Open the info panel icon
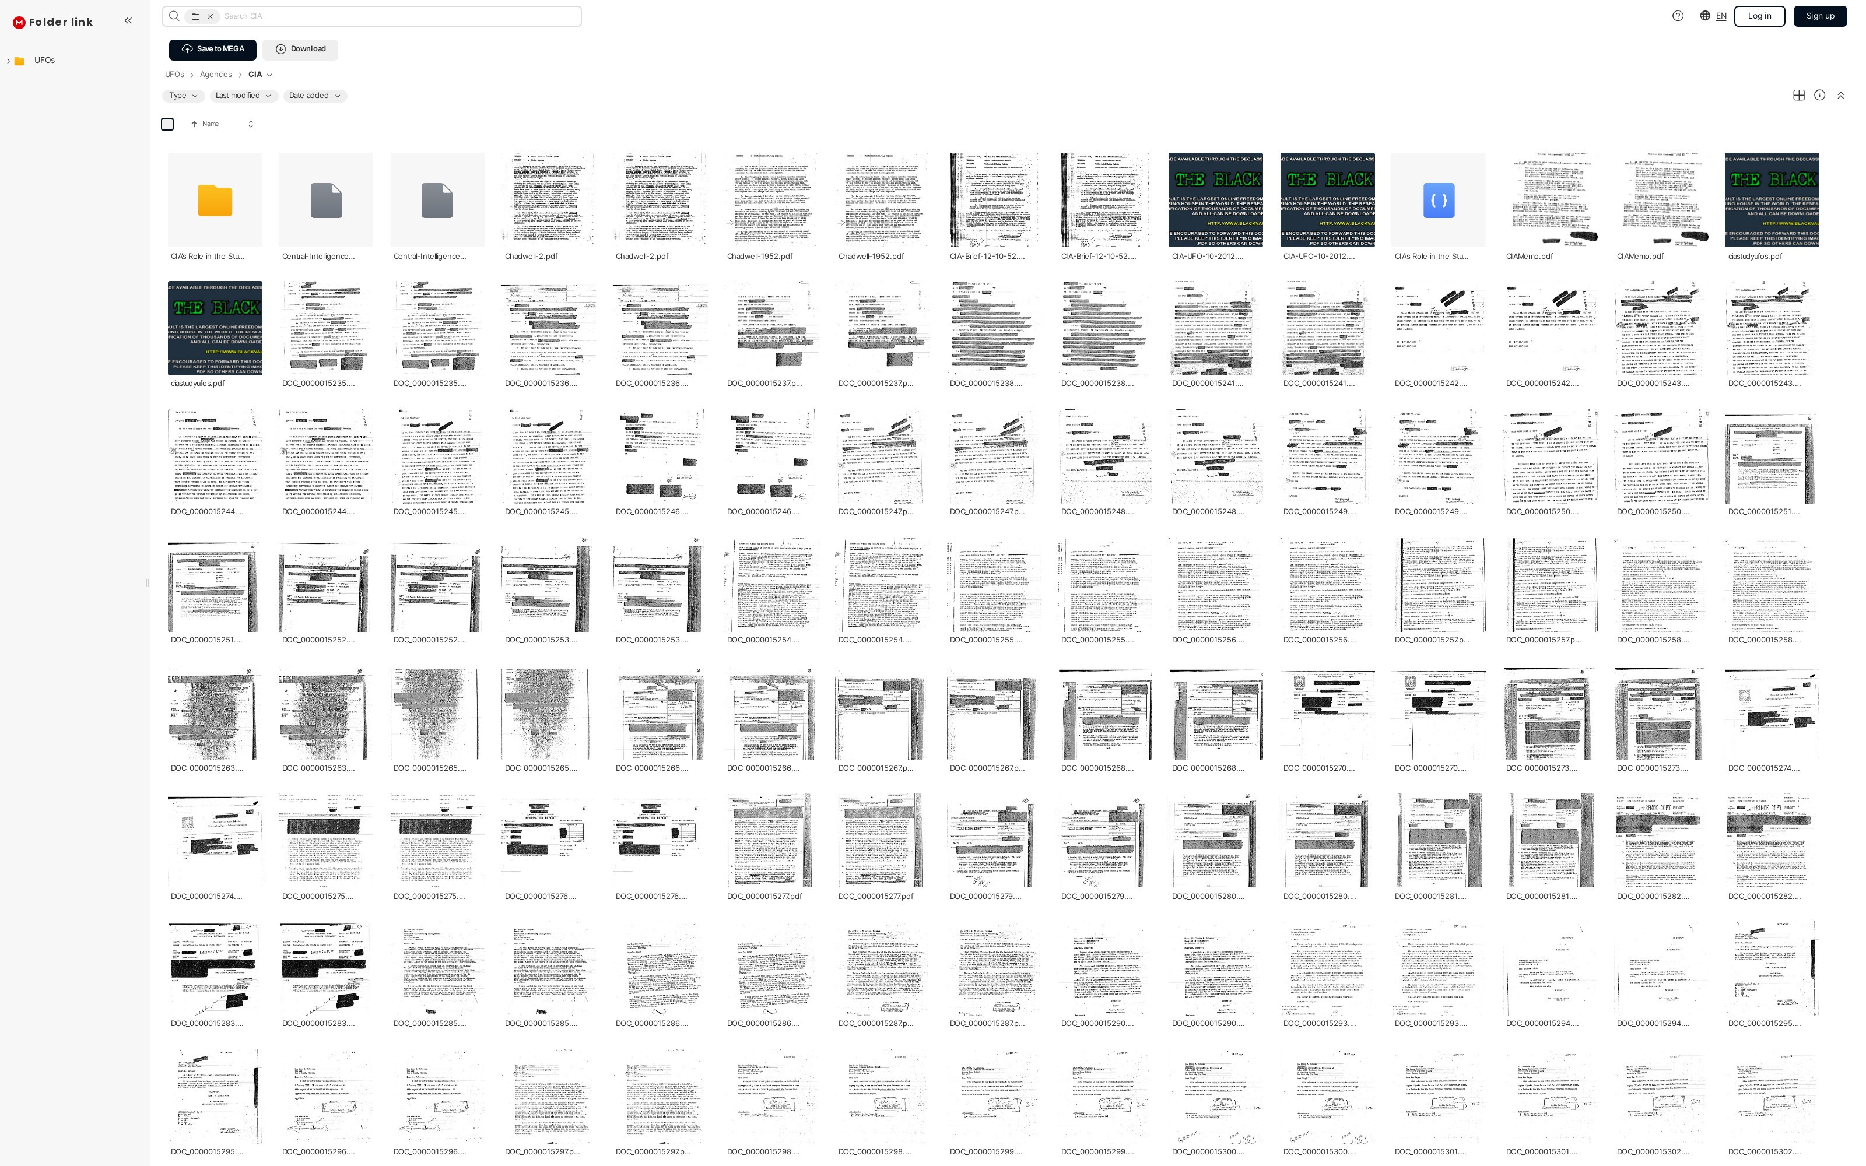This screenshot has width=1866, height=1166. [1819, 96]
